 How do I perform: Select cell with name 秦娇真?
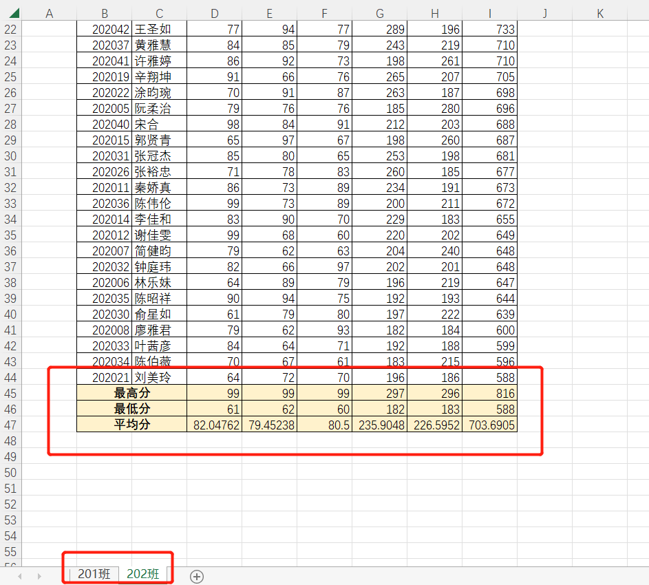(160, 188)
